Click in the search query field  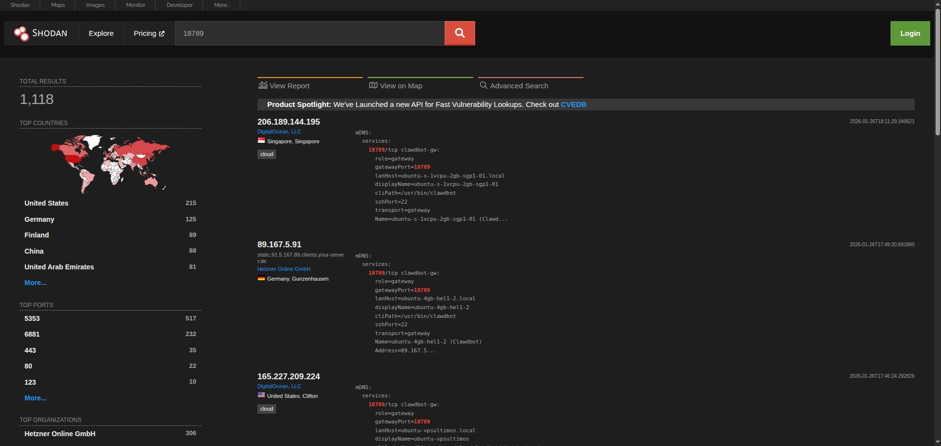309,33
